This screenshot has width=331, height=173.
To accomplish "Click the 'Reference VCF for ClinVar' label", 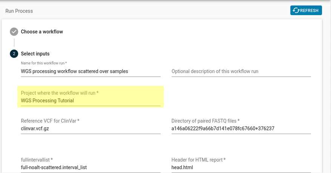I will coord(50,121).
